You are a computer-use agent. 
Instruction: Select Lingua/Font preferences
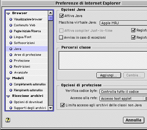point(27,37)
